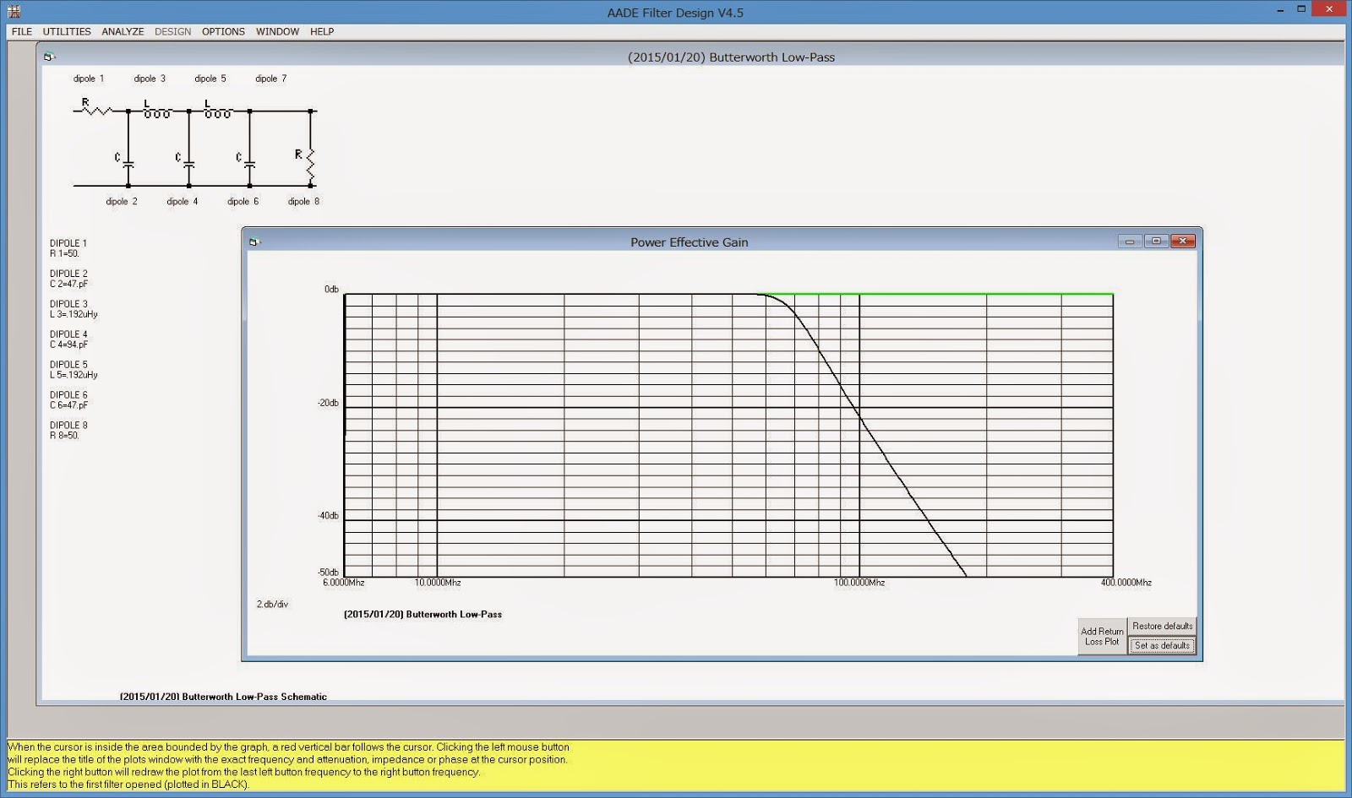Click the Set as defaults button
The width and height of the screenshot is (1352, 798).
1161,644
